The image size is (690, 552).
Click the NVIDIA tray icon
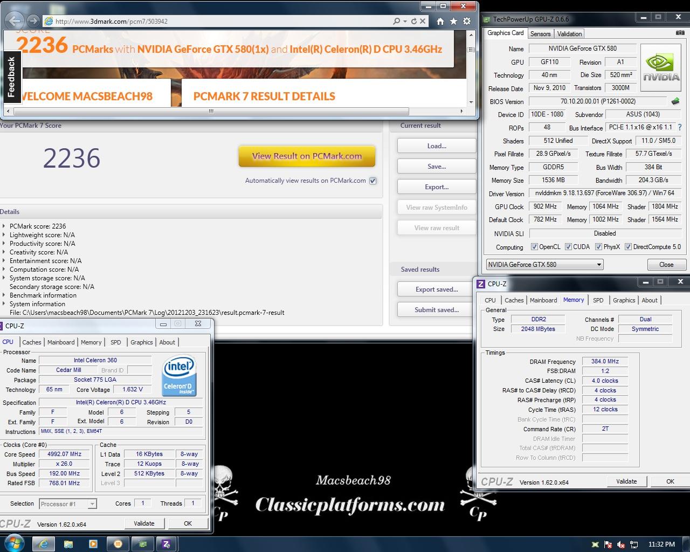595,544
